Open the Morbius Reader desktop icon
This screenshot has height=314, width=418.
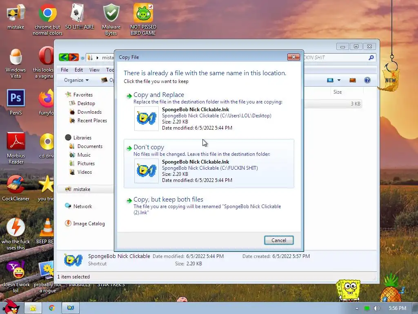(16, 148)
